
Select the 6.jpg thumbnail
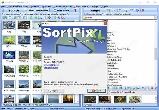(x=9, y=25)
